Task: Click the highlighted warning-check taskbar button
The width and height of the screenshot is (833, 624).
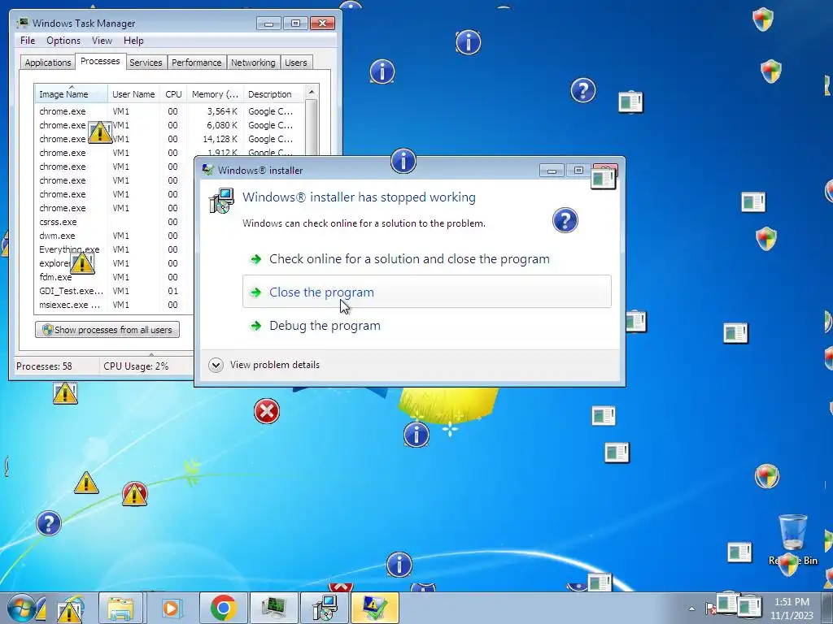Action: (x=374, y=608)
